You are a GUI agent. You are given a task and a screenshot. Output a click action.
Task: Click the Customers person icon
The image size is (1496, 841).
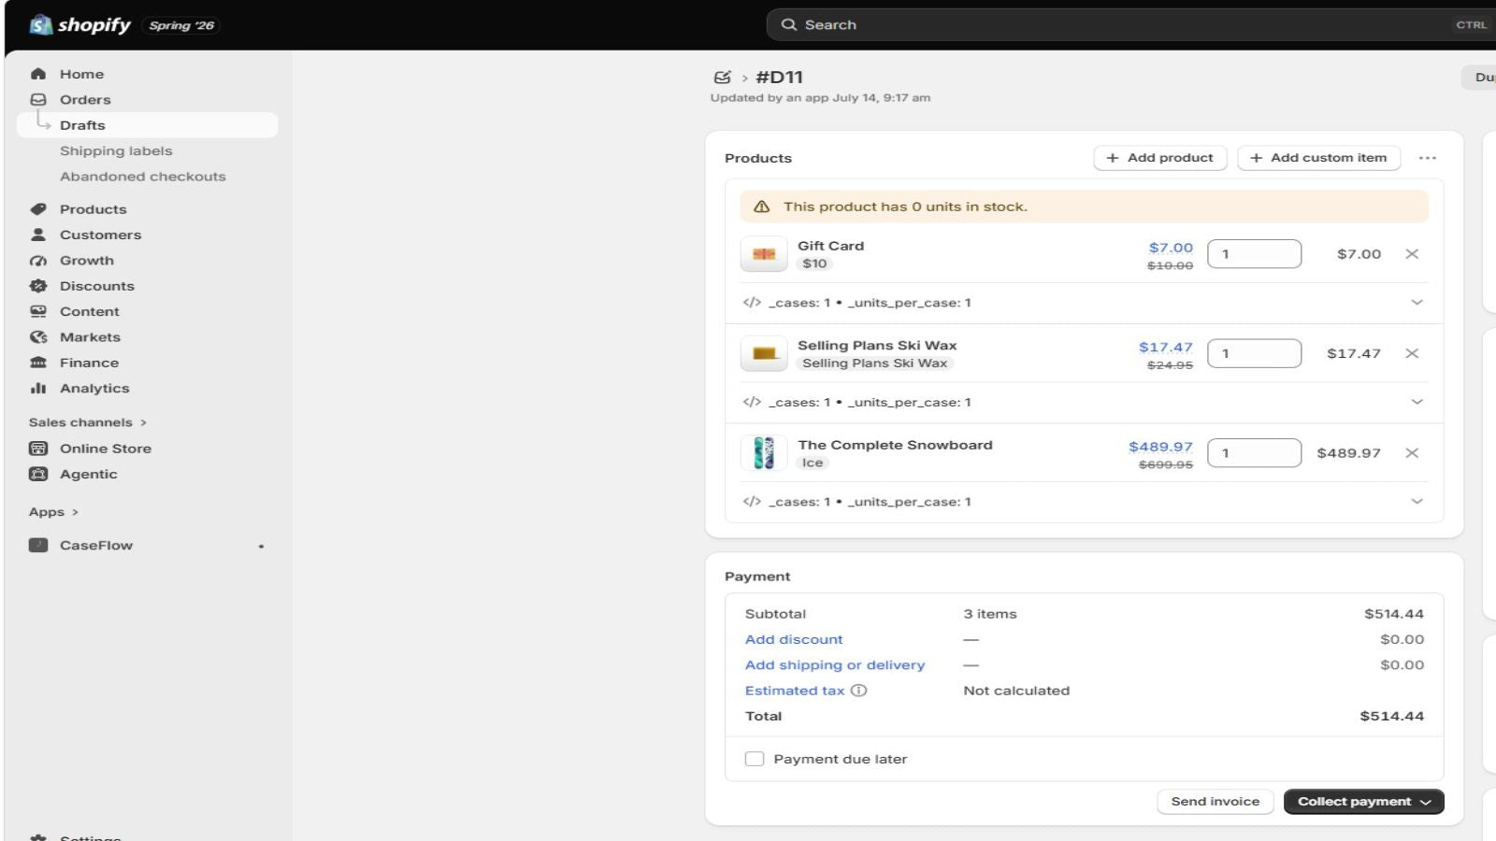(x=38, y=235)
